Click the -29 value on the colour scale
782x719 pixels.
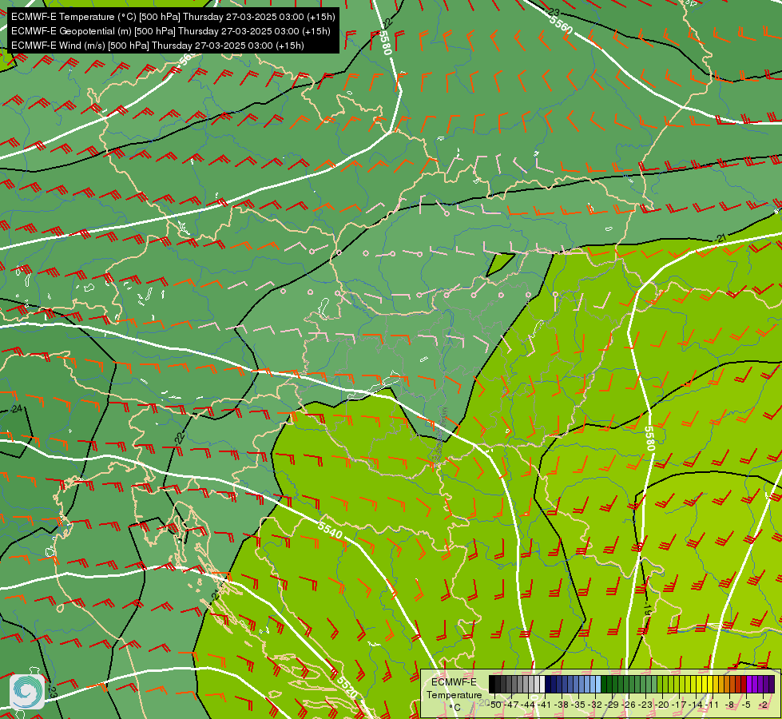(x=612, y=705)
